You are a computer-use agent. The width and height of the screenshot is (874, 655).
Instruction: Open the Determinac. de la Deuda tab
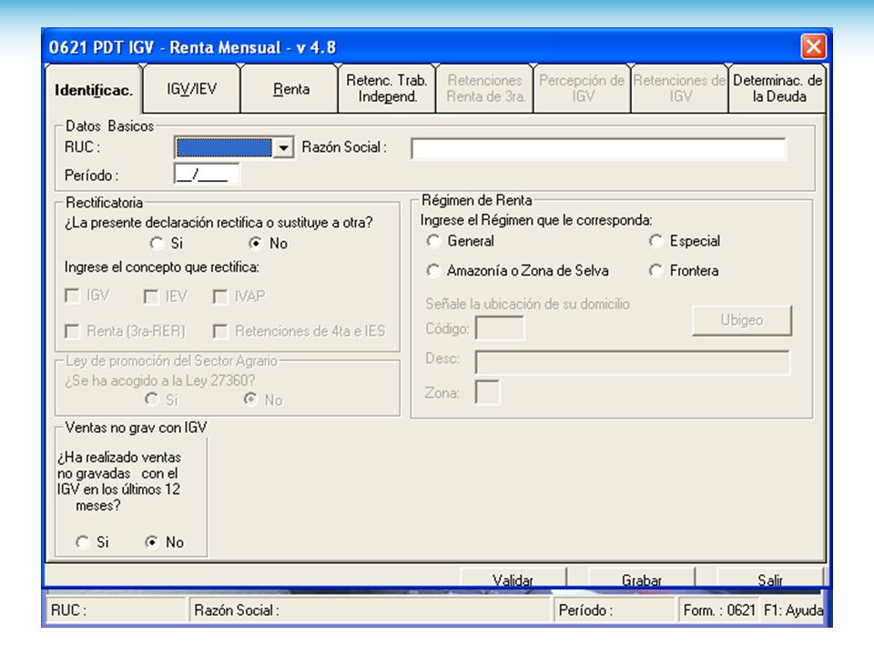[777, 89]
